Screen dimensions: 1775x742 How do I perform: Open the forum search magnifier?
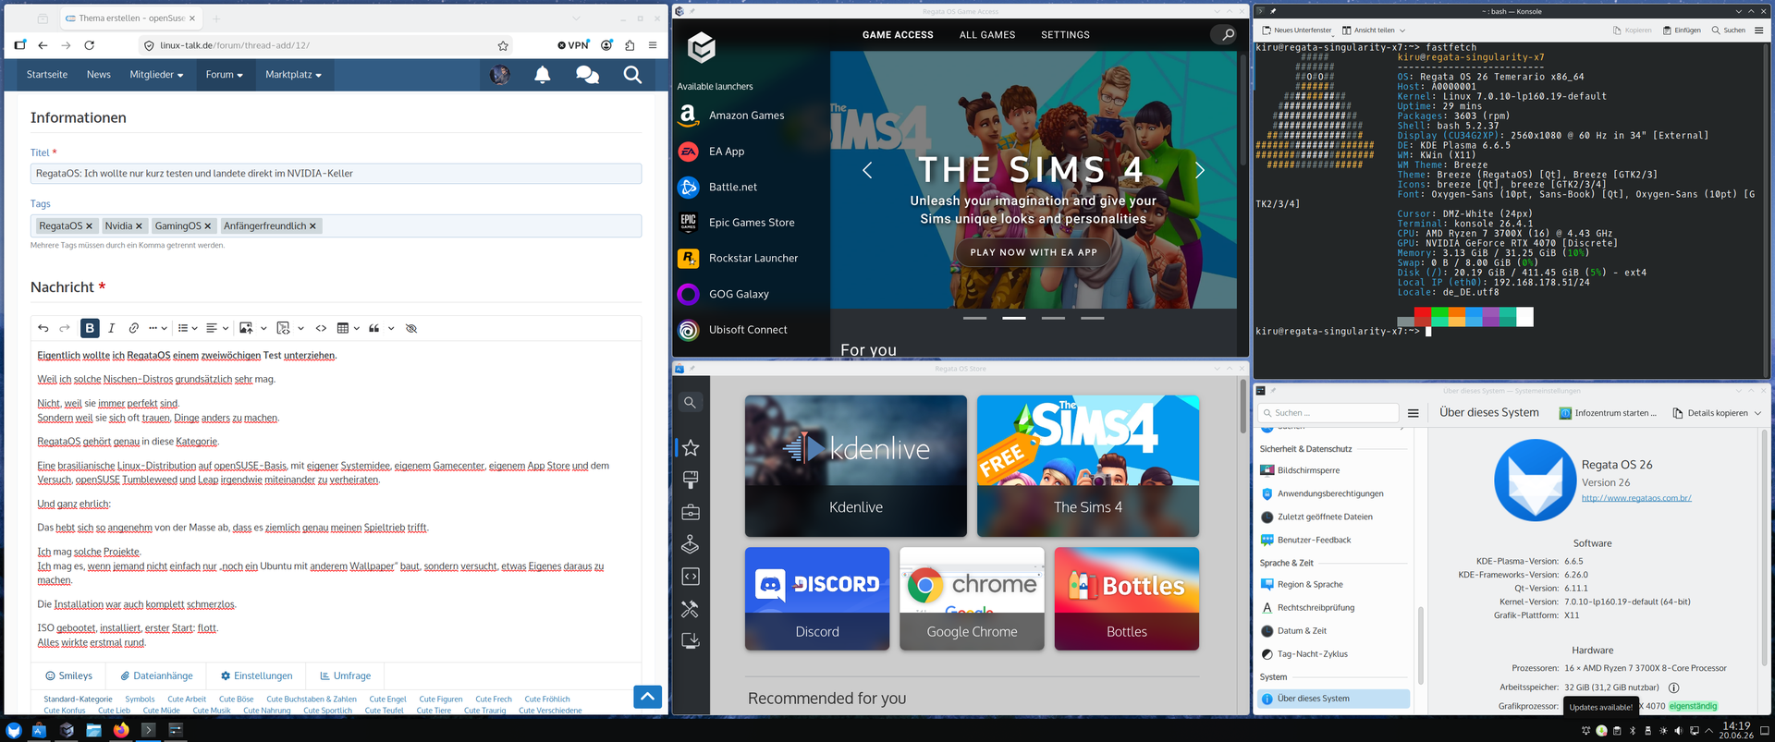[632, 75]
